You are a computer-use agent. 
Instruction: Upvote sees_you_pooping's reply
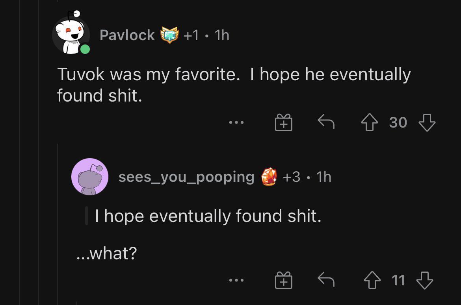tap(373, 280)
